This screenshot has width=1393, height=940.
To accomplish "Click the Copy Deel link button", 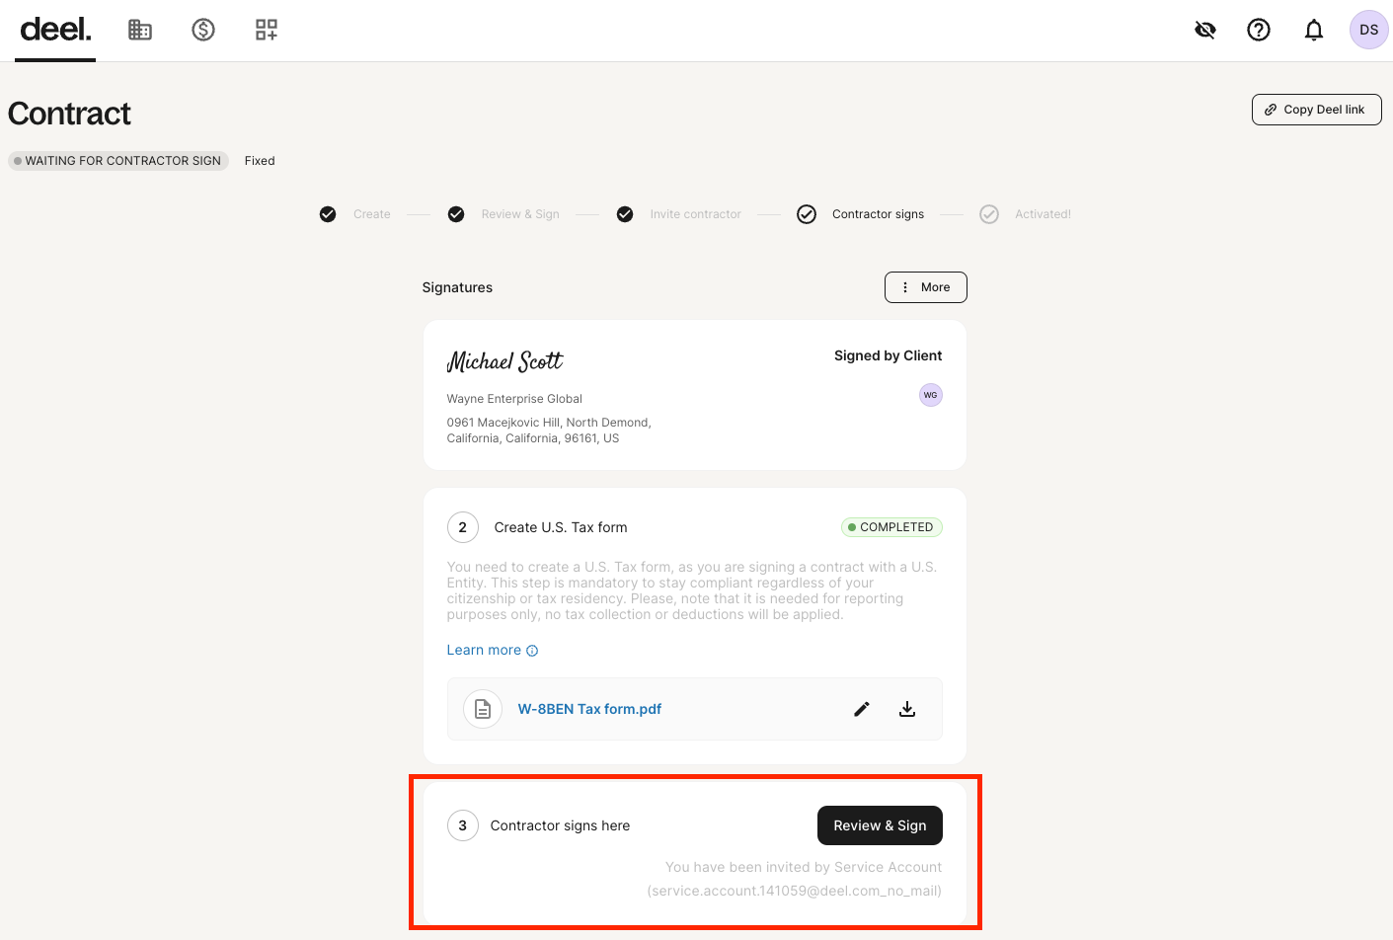I will coord(1316,110).
